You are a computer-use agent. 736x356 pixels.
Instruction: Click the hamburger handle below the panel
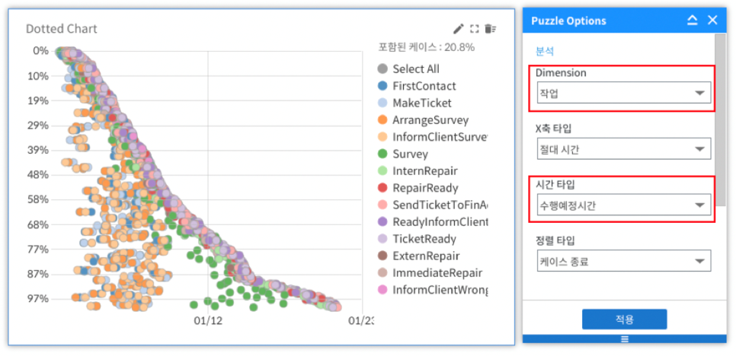(x=624, y=339)
